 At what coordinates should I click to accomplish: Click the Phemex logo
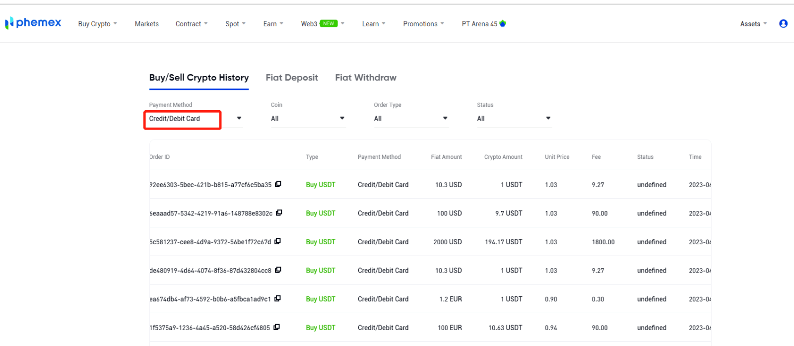pyautogui.click(x=33, y=23)
